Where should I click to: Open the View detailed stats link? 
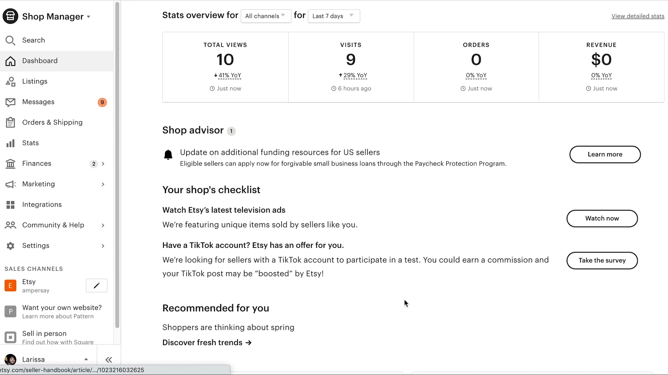coord(638,16)
